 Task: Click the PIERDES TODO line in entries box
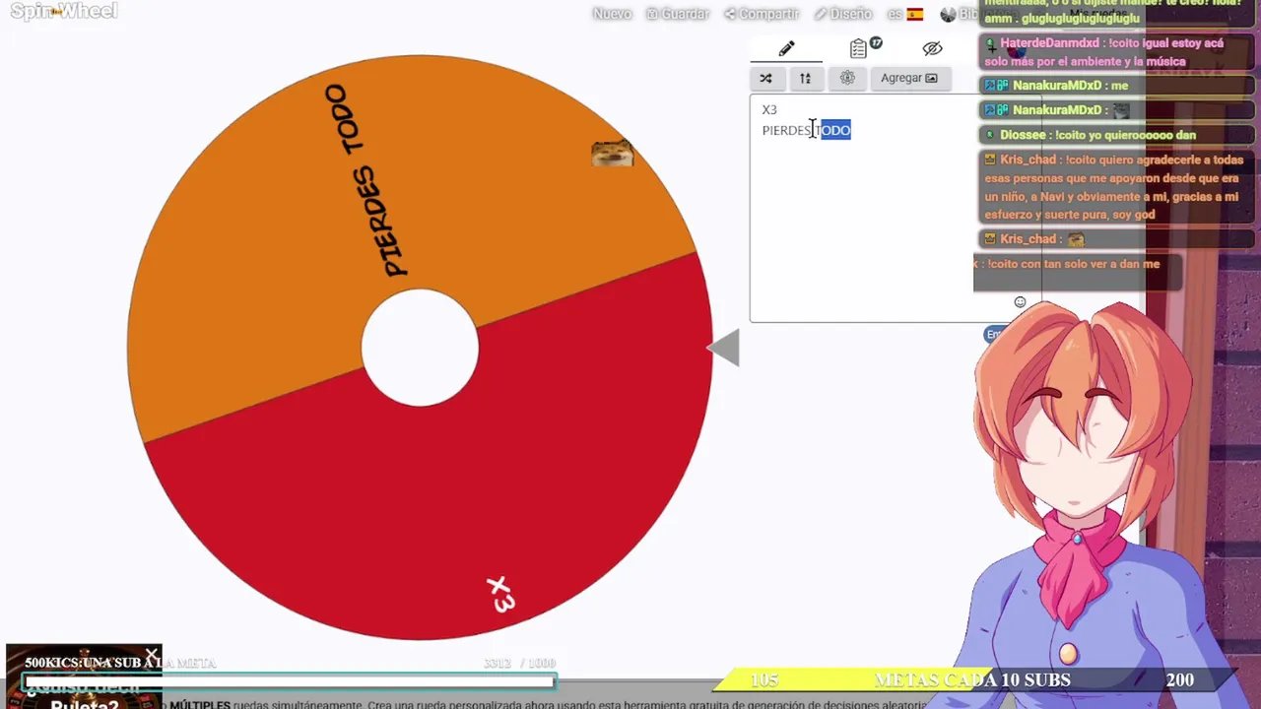tap(806, 130)
